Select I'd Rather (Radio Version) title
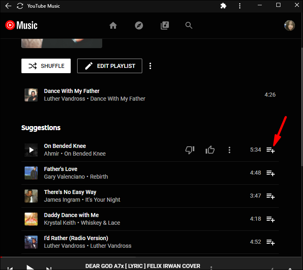Viewport: 303px width, 270px height. [x=76, y=238]
